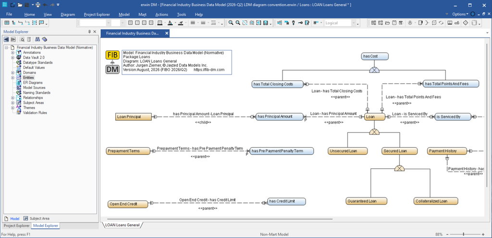Select the Naming Standards tree item
This screenshot has width=492, height=238.
(x=37, y=93)
